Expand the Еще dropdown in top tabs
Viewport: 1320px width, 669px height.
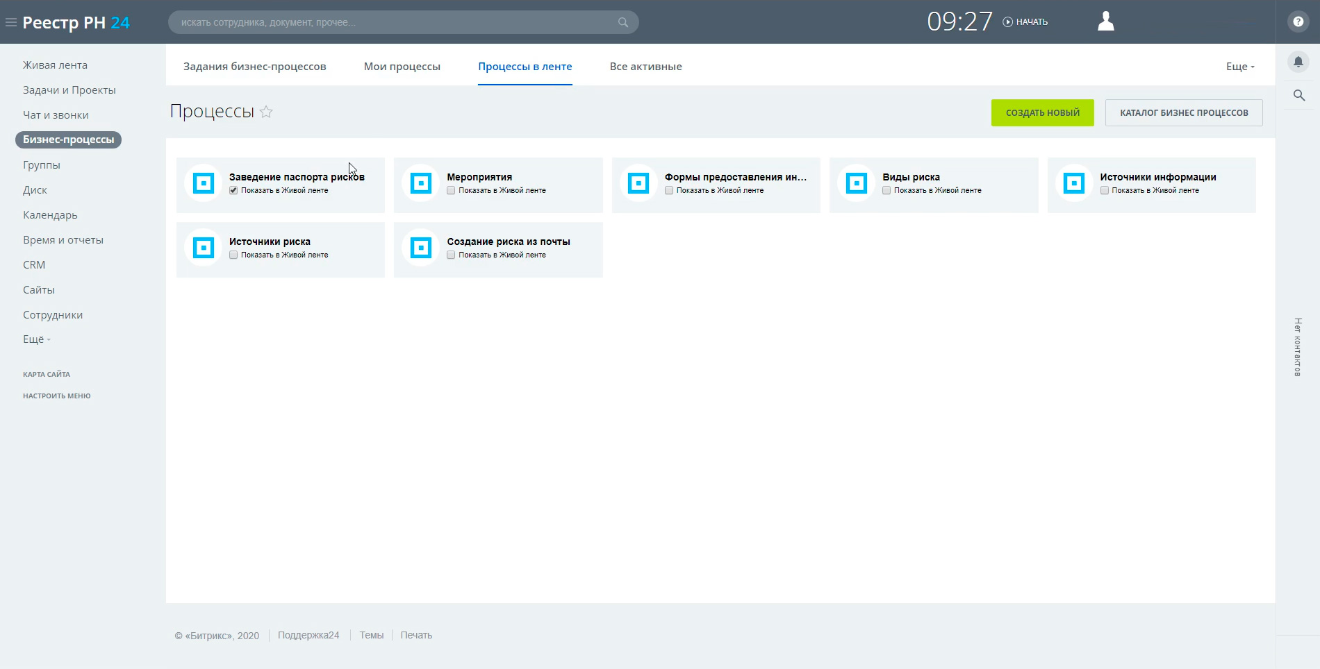[x=1240, y=67]
